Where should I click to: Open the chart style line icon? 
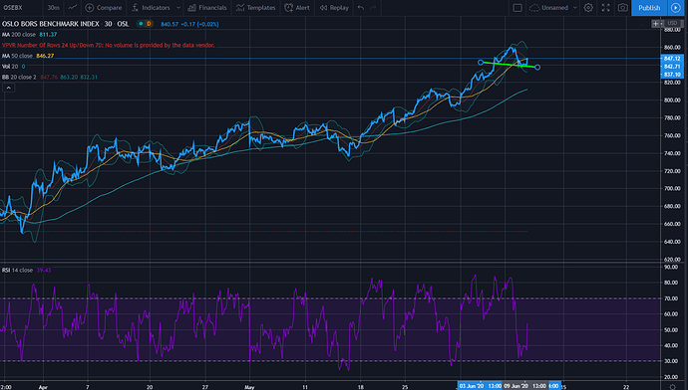73,7
